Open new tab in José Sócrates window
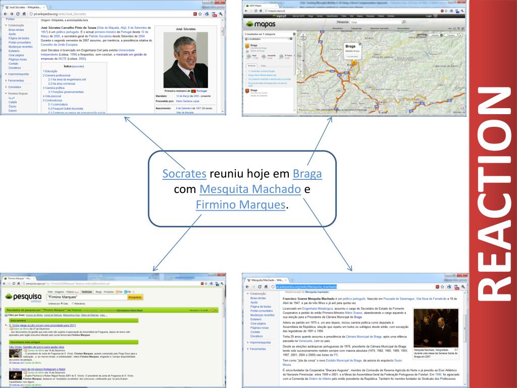517x388 pixels. tap(50, 7)
